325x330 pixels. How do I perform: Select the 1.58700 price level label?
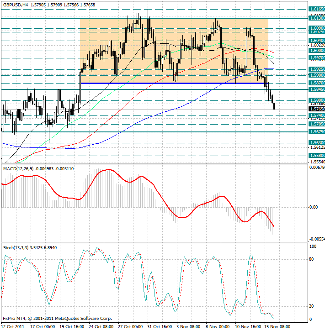point(316,84)
